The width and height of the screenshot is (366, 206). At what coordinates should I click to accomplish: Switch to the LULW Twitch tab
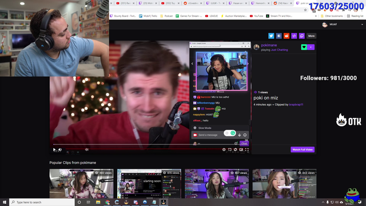pos(215,3)
